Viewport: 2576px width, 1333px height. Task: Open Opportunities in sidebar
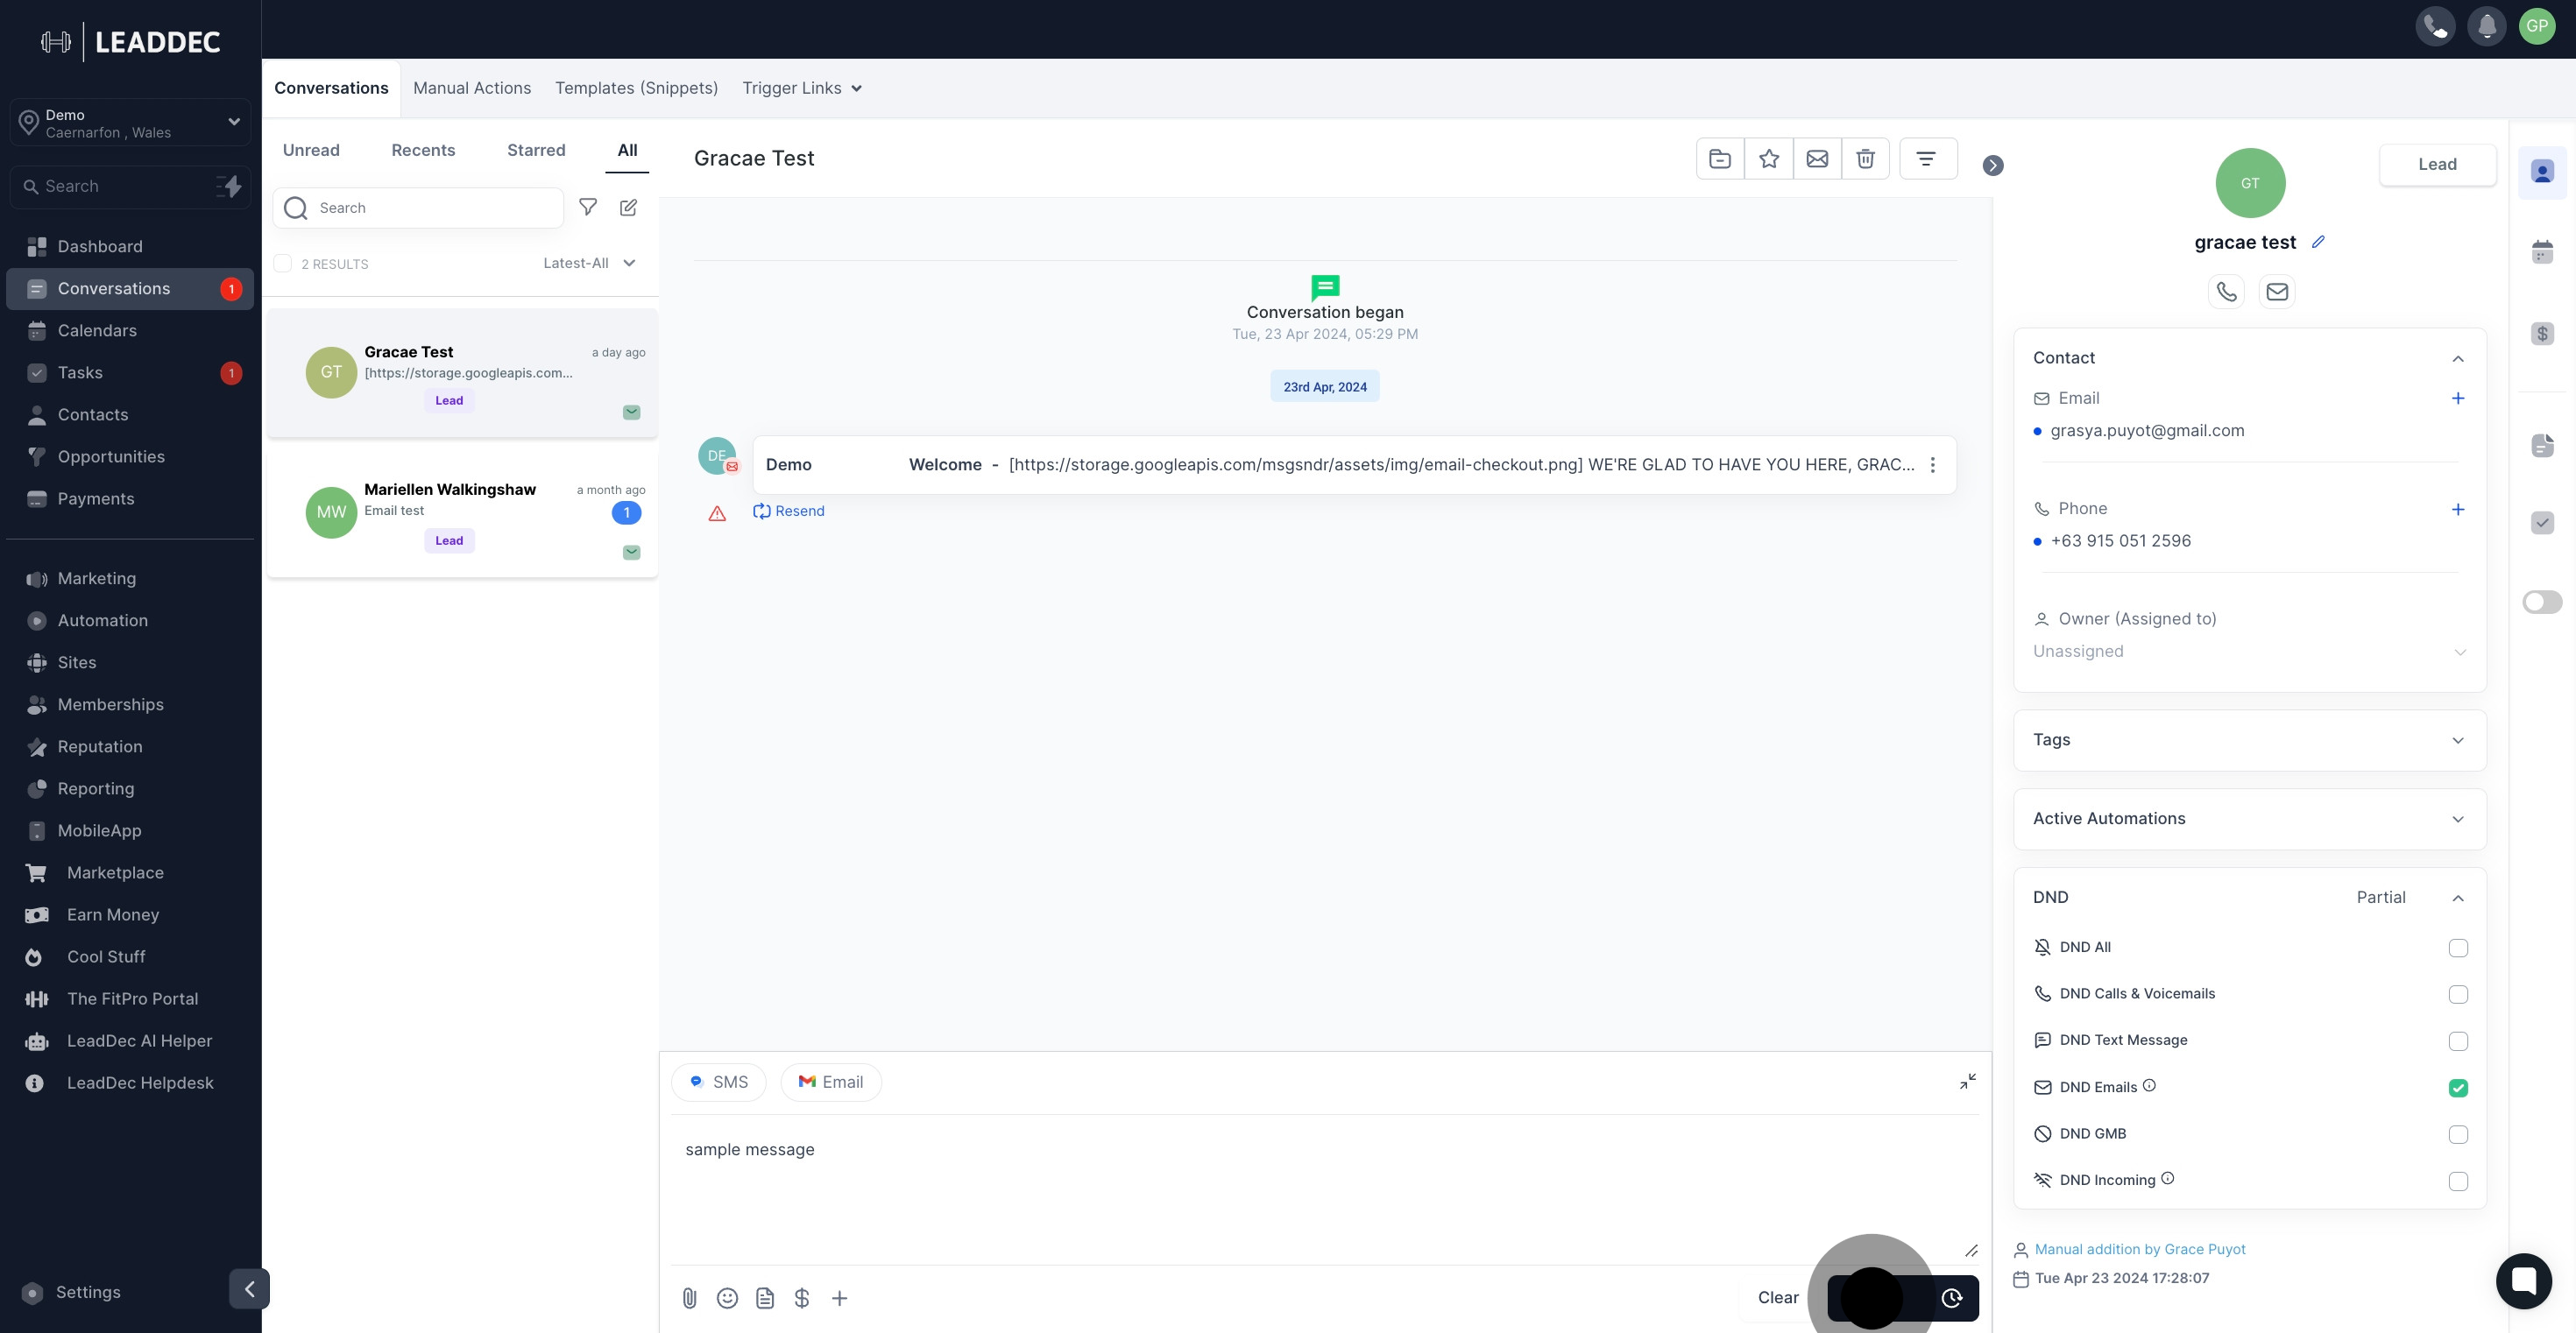130,456
